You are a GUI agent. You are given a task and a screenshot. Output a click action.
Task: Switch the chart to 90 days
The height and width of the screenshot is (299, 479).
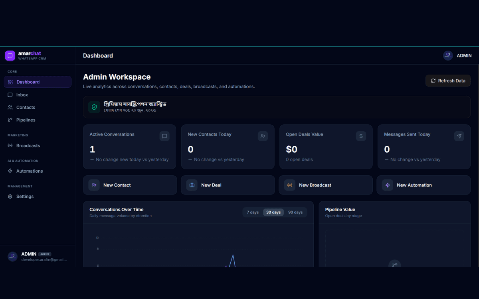295,212
